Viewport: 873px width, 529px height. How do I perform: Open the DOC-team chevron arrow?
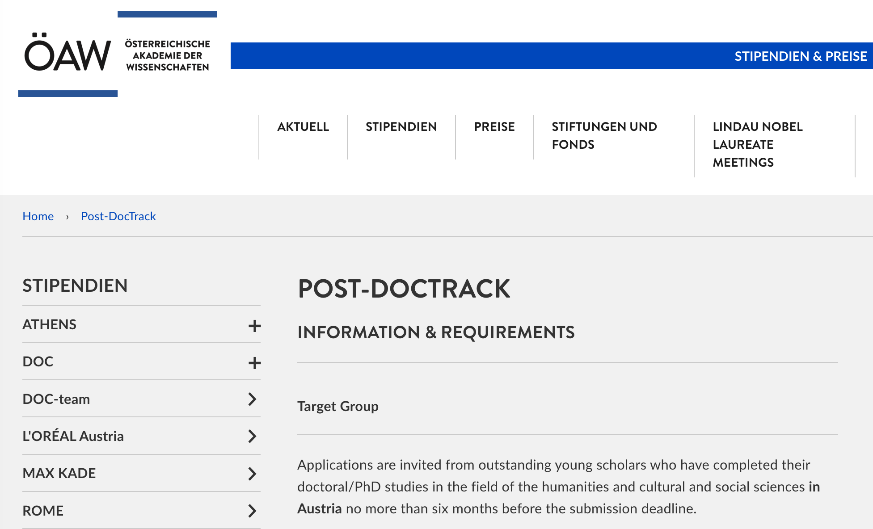(x=253, y=399)
